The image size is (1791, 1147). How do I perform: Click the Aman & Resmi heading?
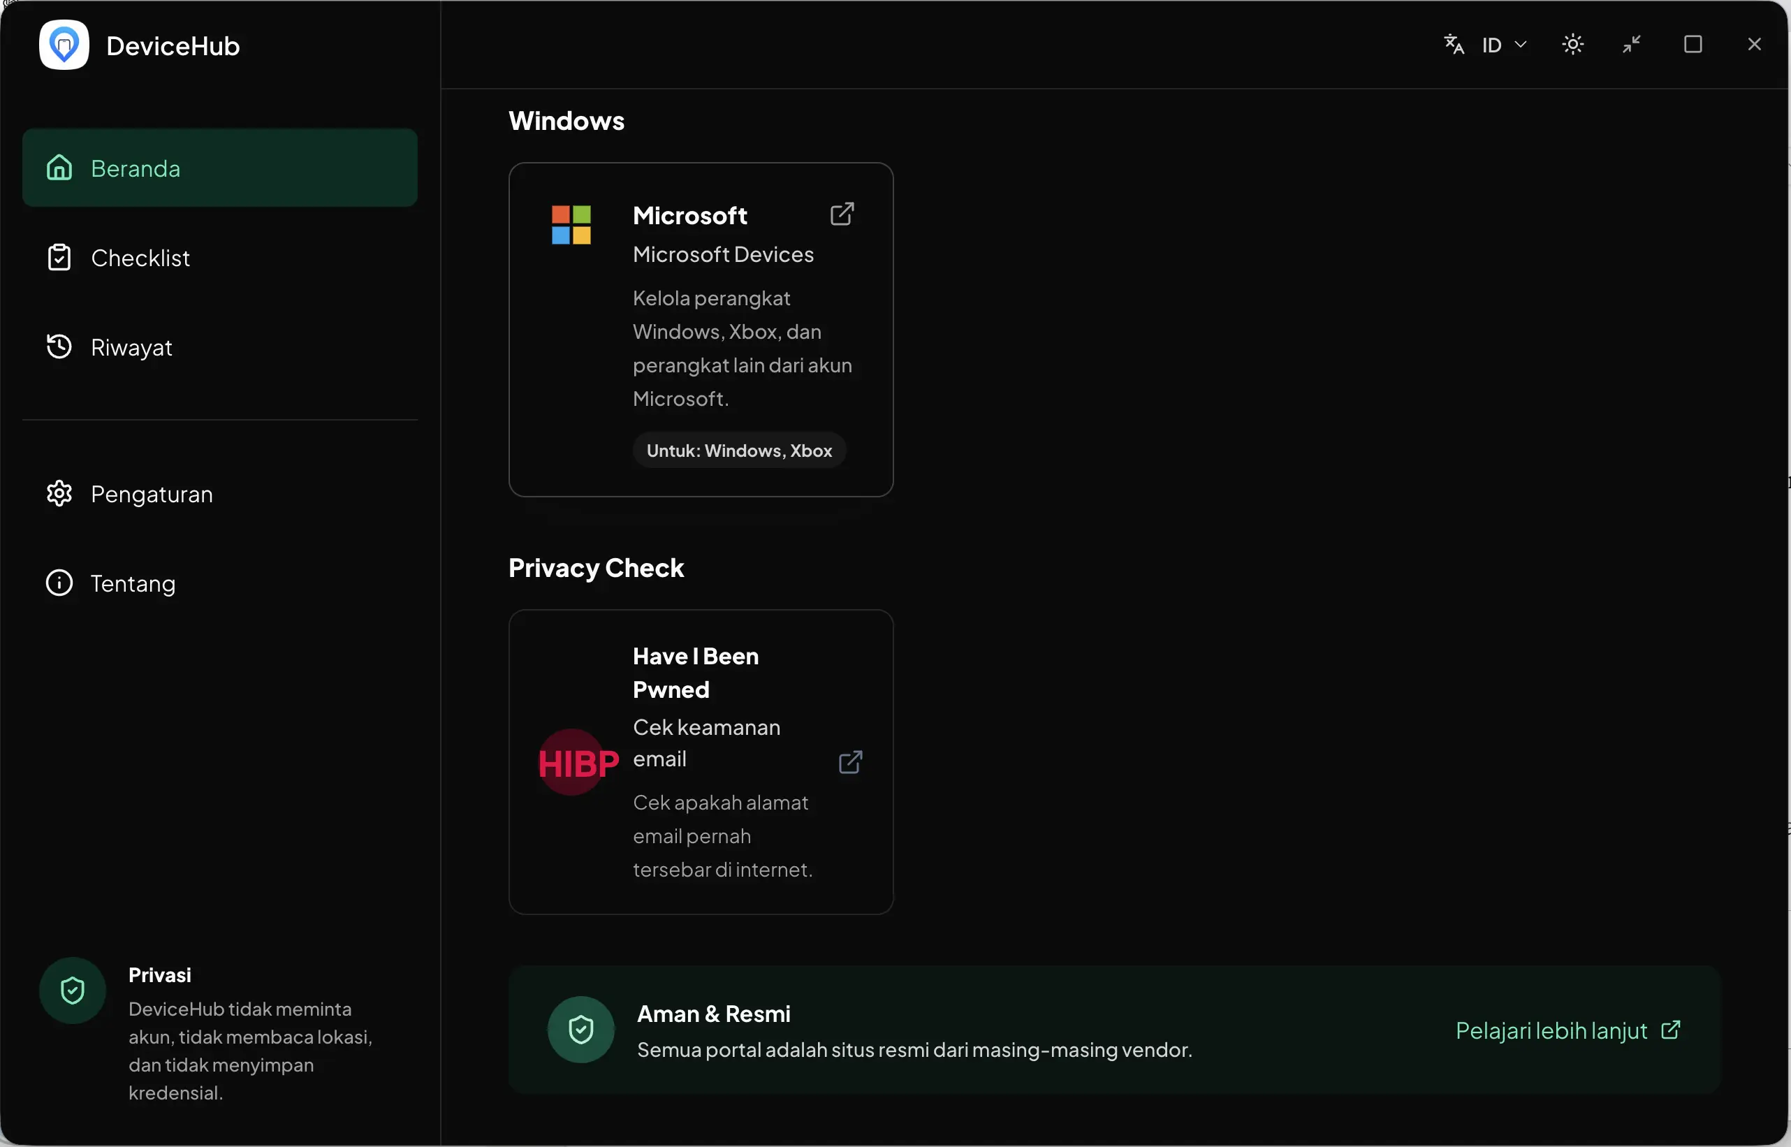click(x=714, y=1014)
